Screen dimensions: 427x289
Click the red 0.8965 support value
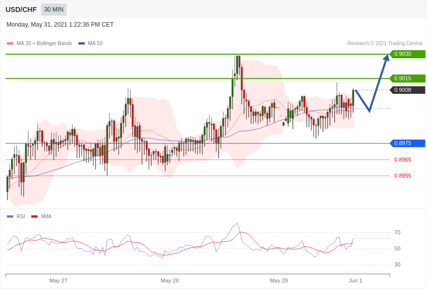pyautogui.click(x=403, y=160)
